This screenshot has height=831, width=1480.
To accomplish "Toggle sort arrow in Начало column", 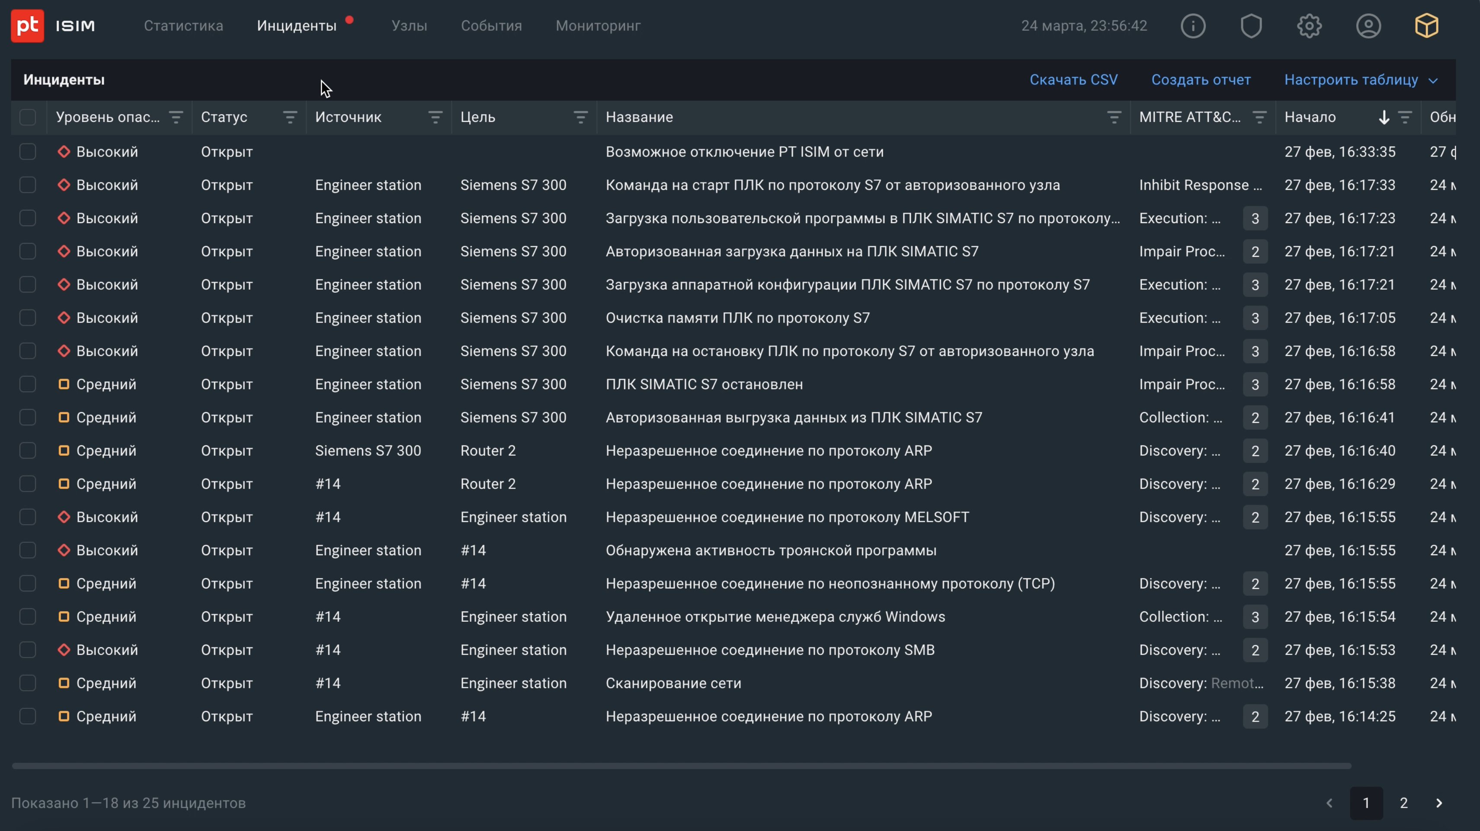I will [1384, 117].
